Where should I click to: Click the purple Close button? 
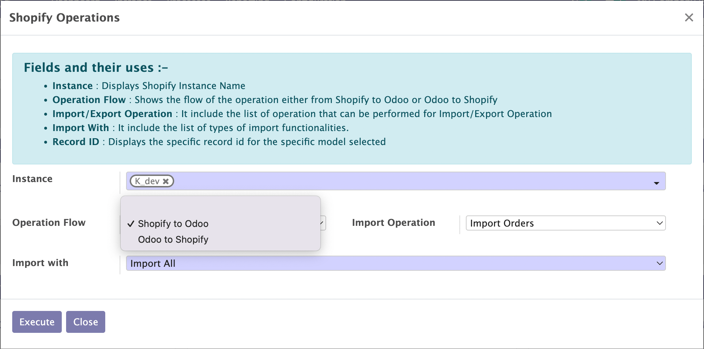(85, 322)
